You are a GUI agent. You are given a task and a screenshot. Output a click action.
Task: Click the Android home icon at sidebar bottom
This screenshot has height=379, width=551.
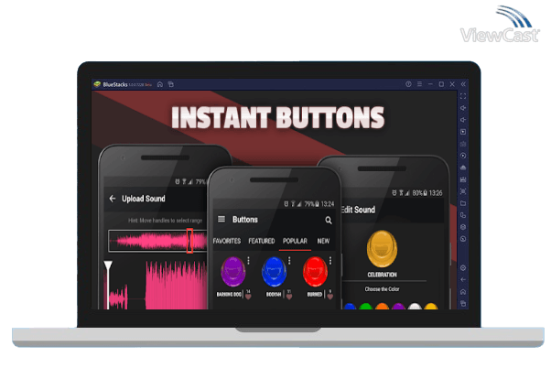point(463,292)
